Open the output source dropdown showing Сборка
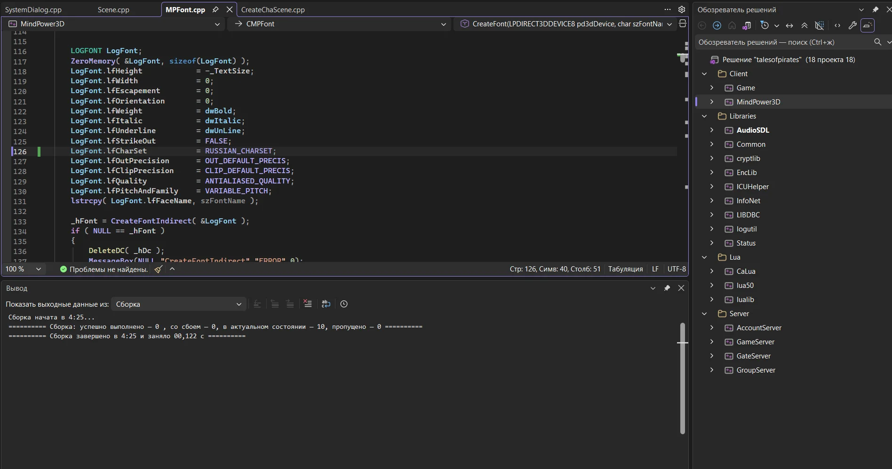 pos(178,304)
